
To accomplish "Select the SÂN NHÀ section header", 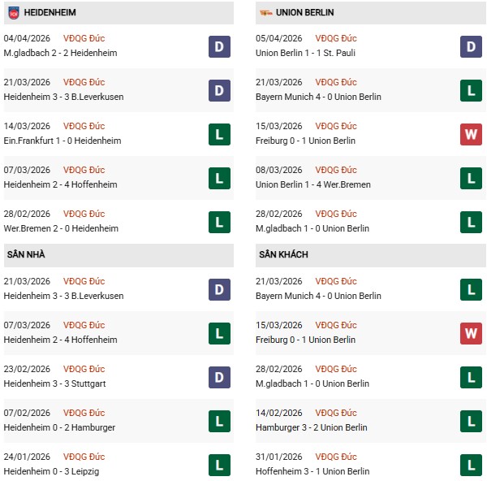I will point(28,255).
